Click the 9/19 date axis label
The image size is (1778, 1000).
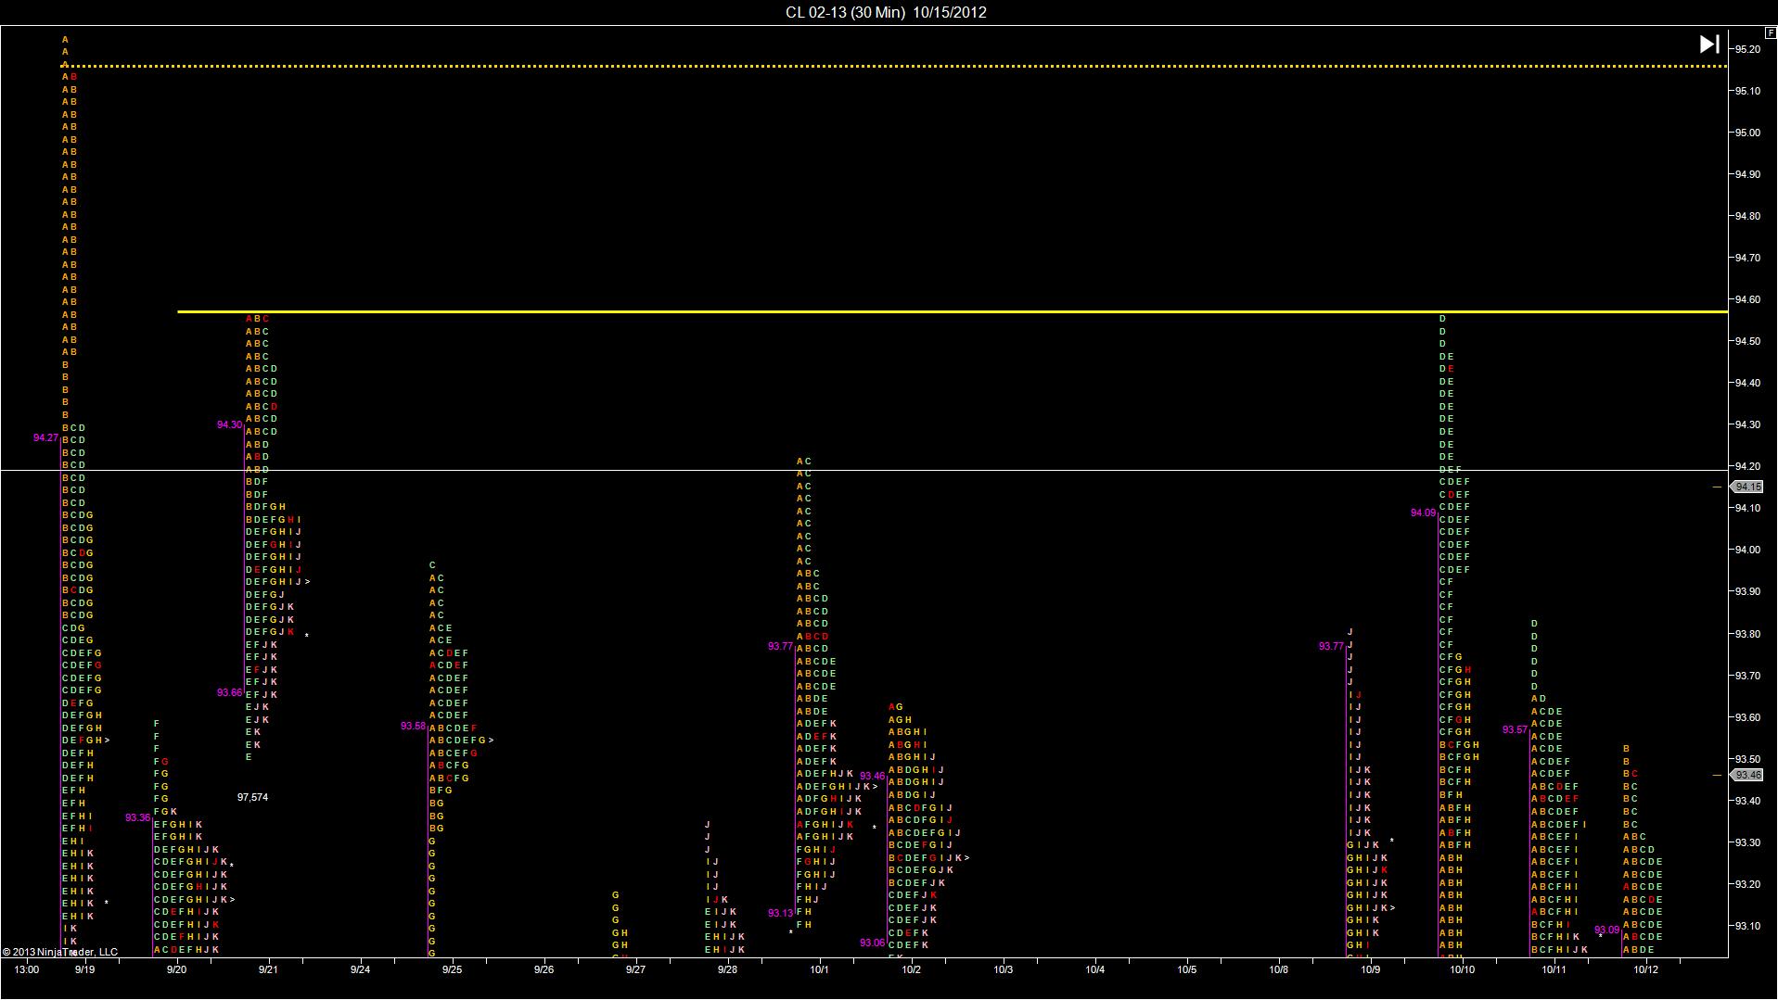click(x=84, y=969)
